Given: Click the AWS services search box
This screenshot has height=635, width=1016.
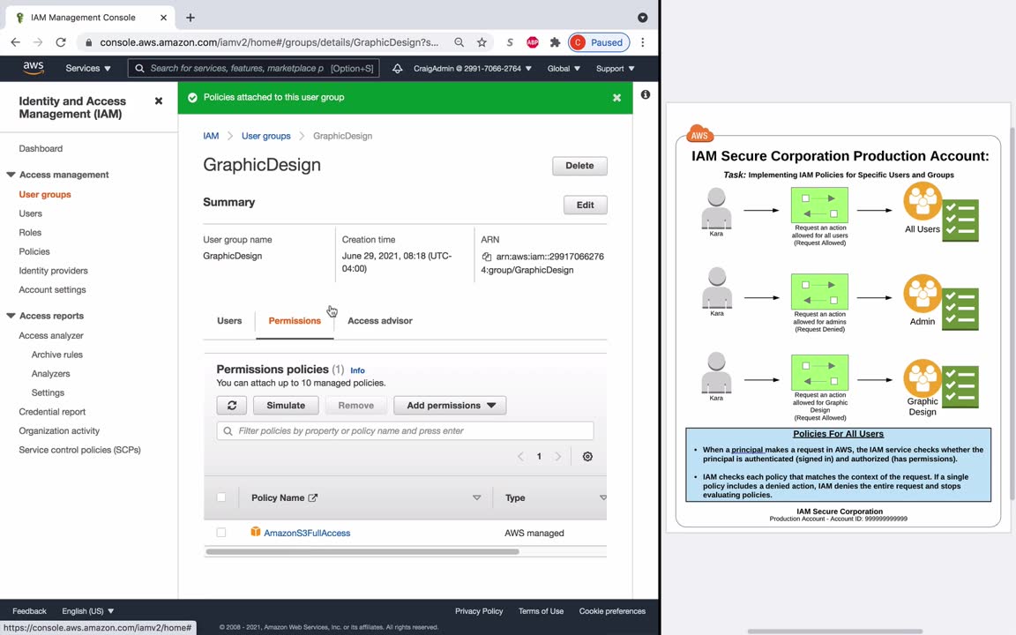Looking at the screenshot, I should coord(253,68).
